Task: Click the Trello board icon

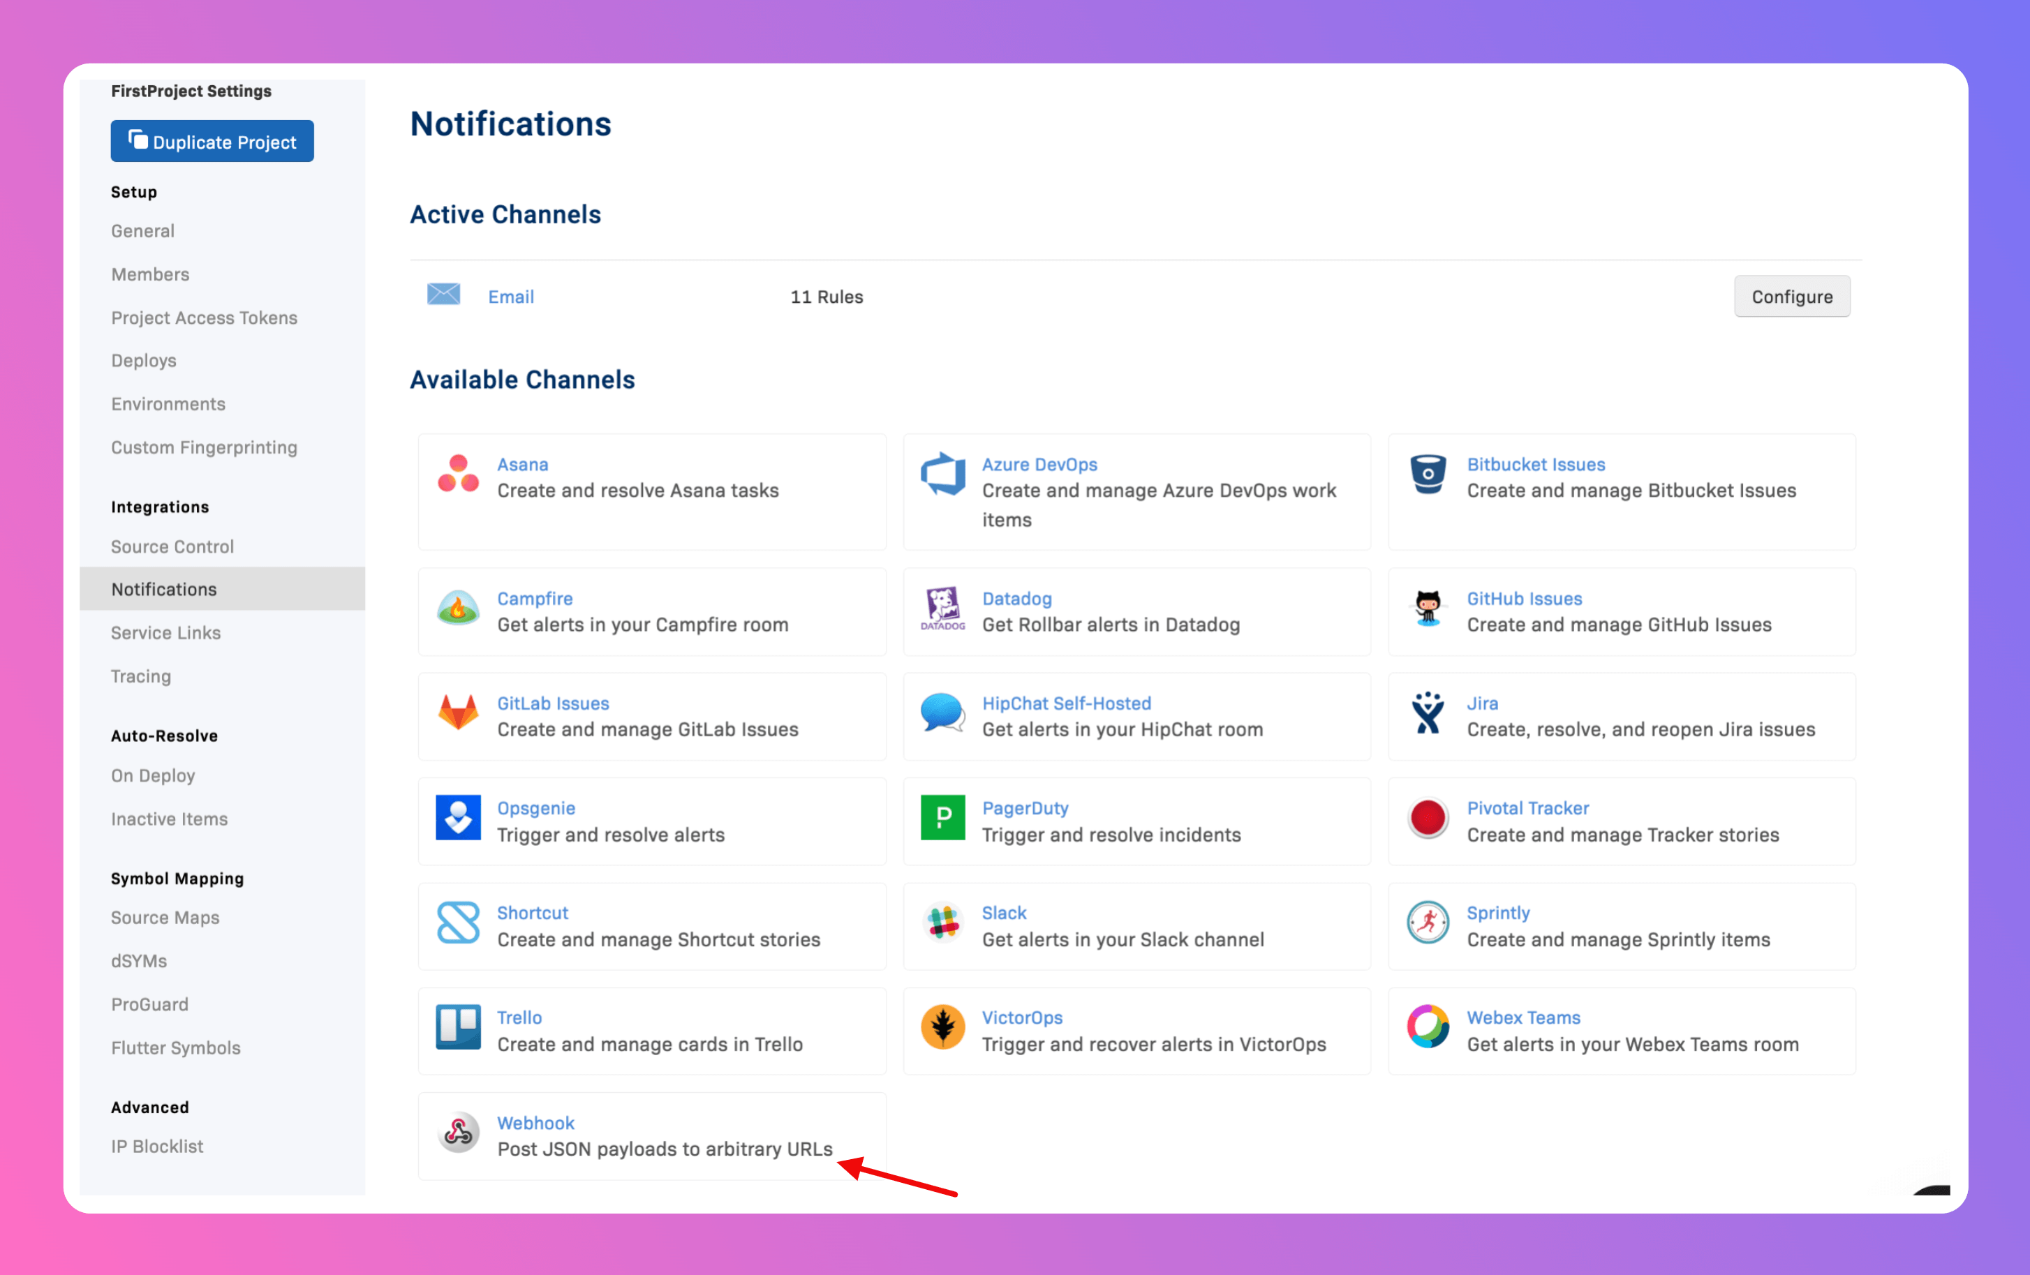Action: click(458, 1027)
